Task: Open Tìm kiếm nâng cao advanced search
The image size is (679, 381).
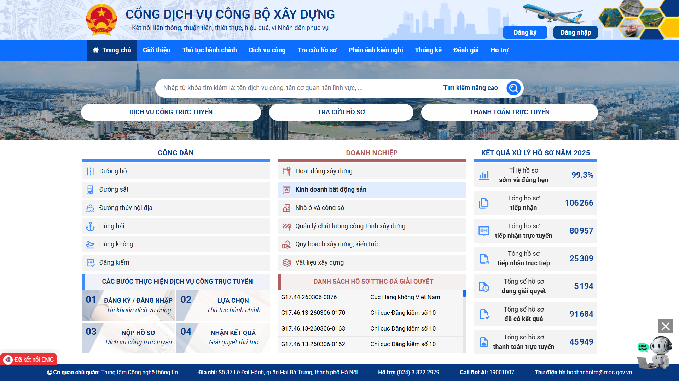Action: (x=470, y=88)
